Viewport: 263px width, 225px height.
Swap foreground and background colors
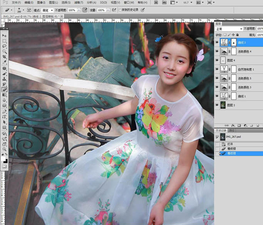coord(7,154)
